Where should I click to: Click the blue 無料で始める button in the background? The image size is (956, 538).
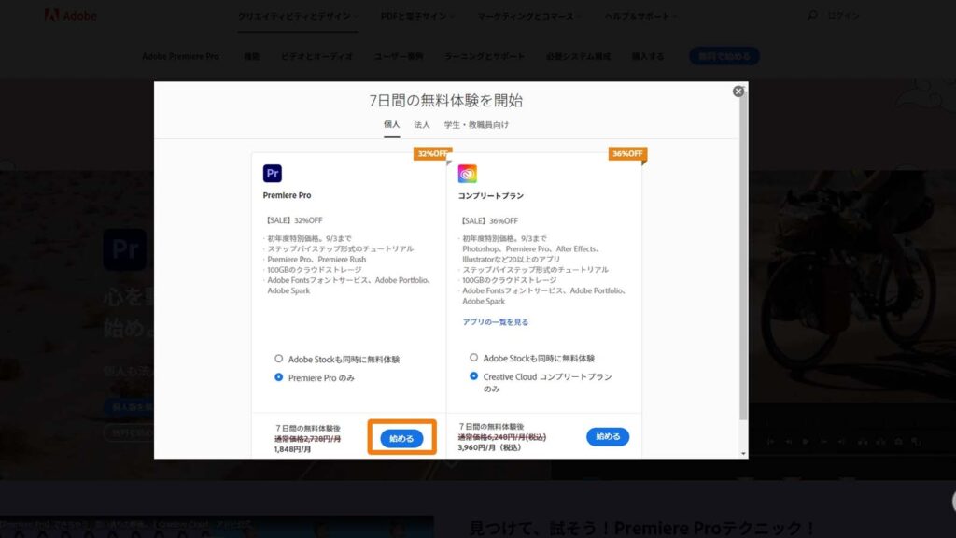[x=724, y=56]
